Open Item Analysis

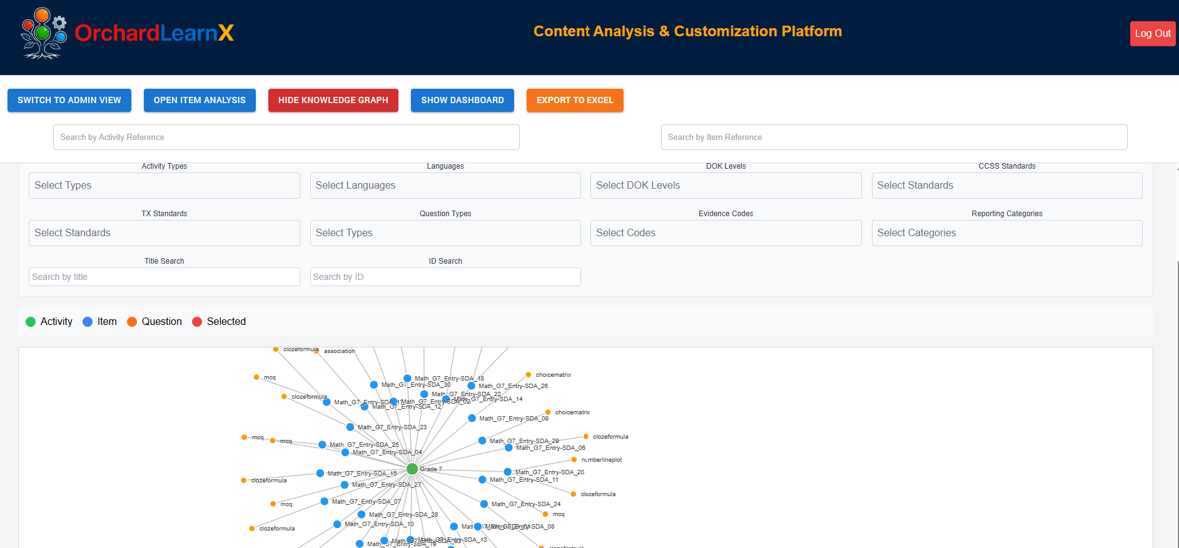(200, 100)
